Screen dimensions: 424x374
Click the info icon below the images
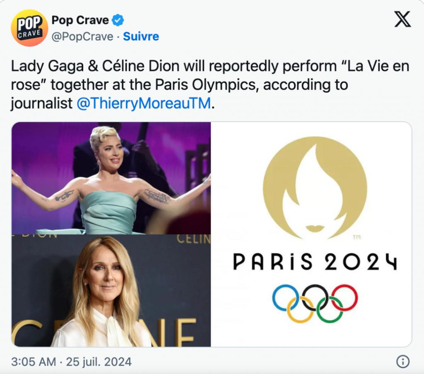402,362
